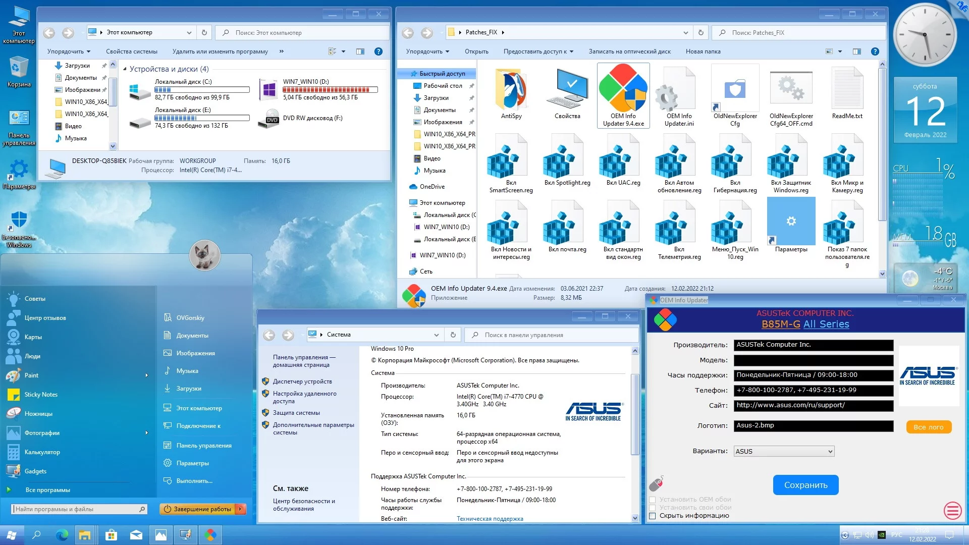Toggle Установить свои обои checkbox
The height and width of the screenshot is (545, 969).
click(653, 508)
